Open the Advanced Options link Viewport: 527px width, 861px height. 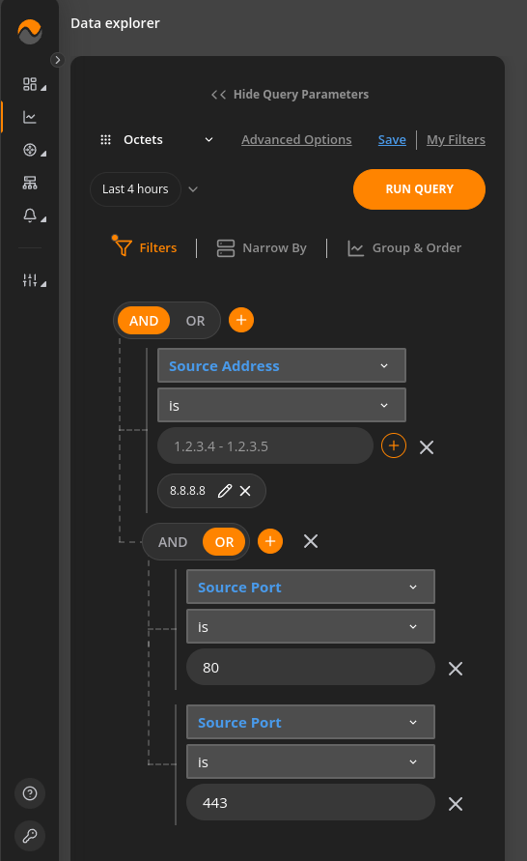pos(296,140)
